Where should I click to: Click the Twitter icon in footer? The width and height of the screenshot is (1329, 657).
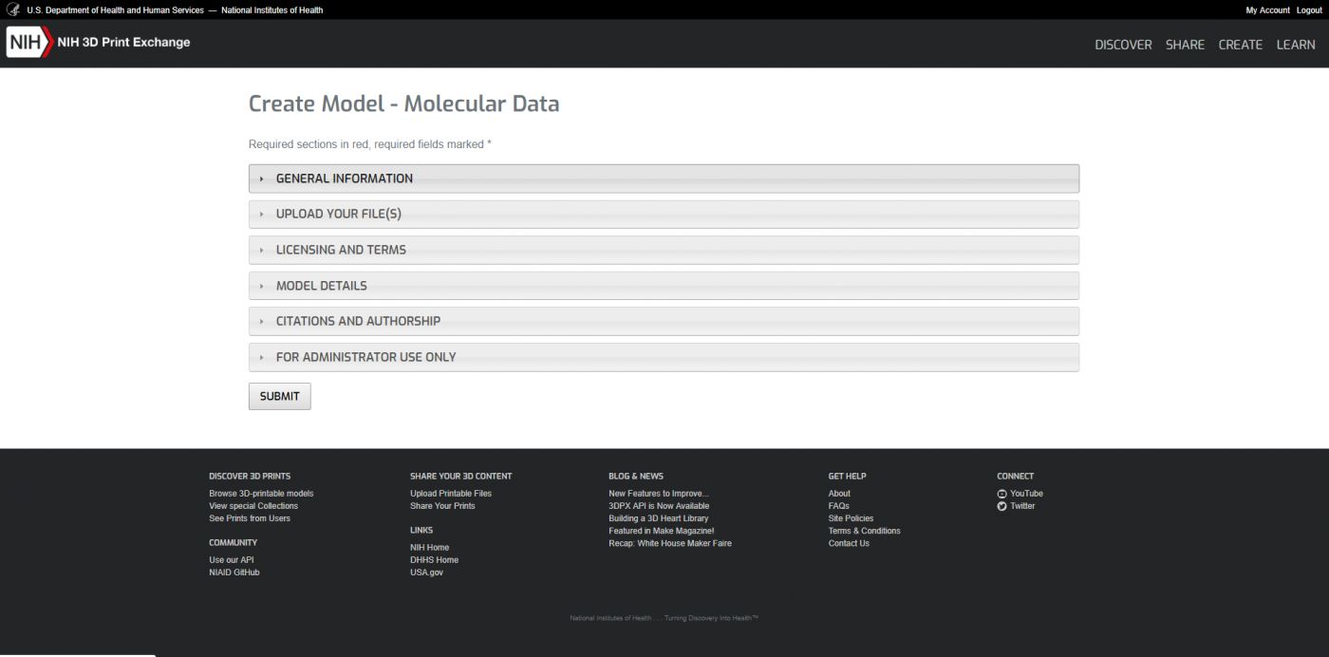click(x=1001, y=506)
